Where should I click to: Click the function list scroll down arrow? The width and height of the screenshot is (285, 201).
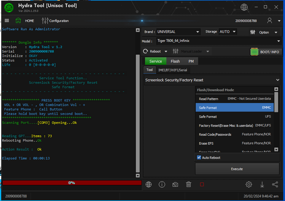[276, 149]
